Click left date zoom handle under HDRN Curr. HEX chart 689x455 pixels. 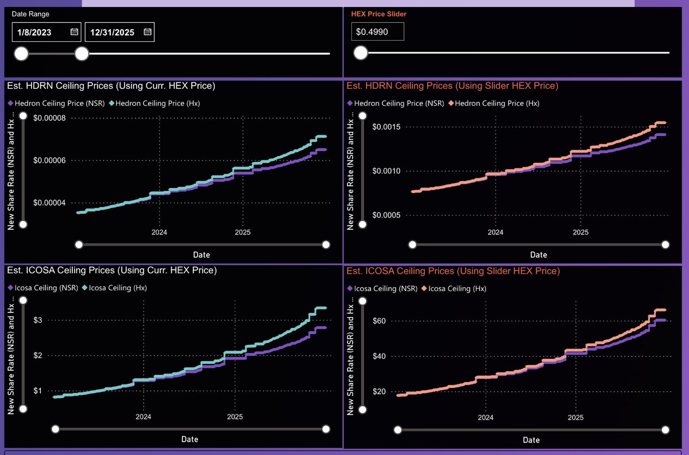79,245
